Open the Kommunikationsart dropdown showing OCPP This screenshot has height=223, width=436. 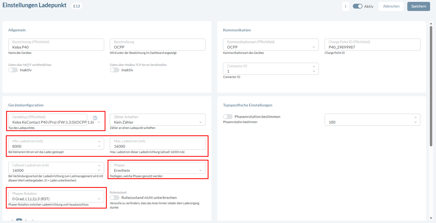click(271, 44)
